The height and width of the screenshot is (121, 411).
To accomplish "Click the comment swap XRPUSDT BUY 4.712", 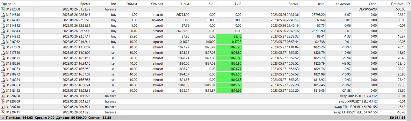I will pyautogui.click(x=358, y=96).
